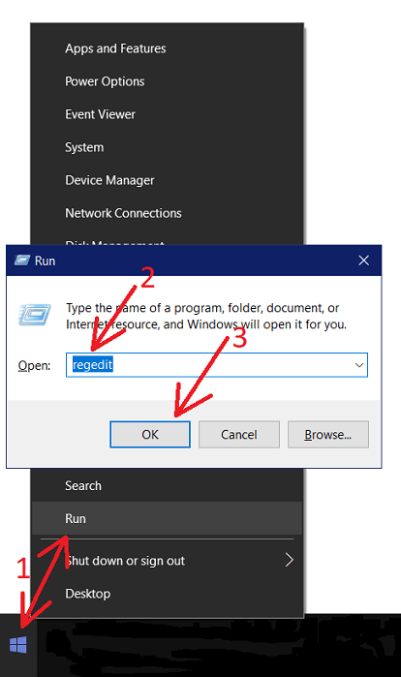401x677 pixels.
Task: Close the Run dialog window
Action: tap(364, 261)
